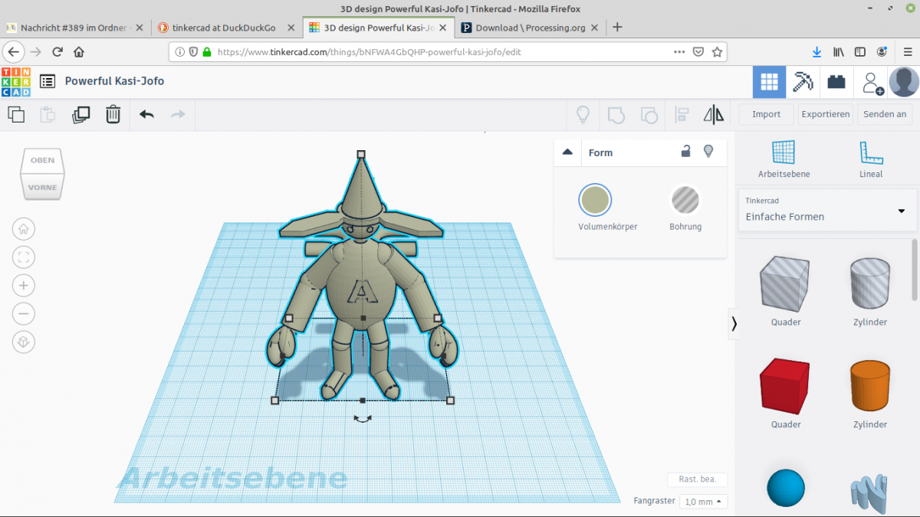Click the Mirror tool icon
Screen dimensions: 920x517
point(714,115)
